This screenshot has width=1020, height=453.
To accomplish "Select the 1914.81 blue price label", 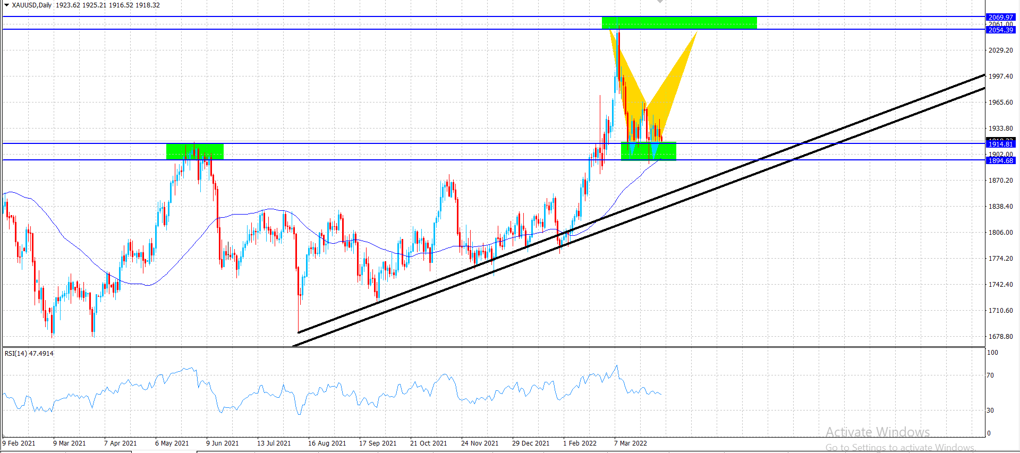I will [x=1001, y=144].
